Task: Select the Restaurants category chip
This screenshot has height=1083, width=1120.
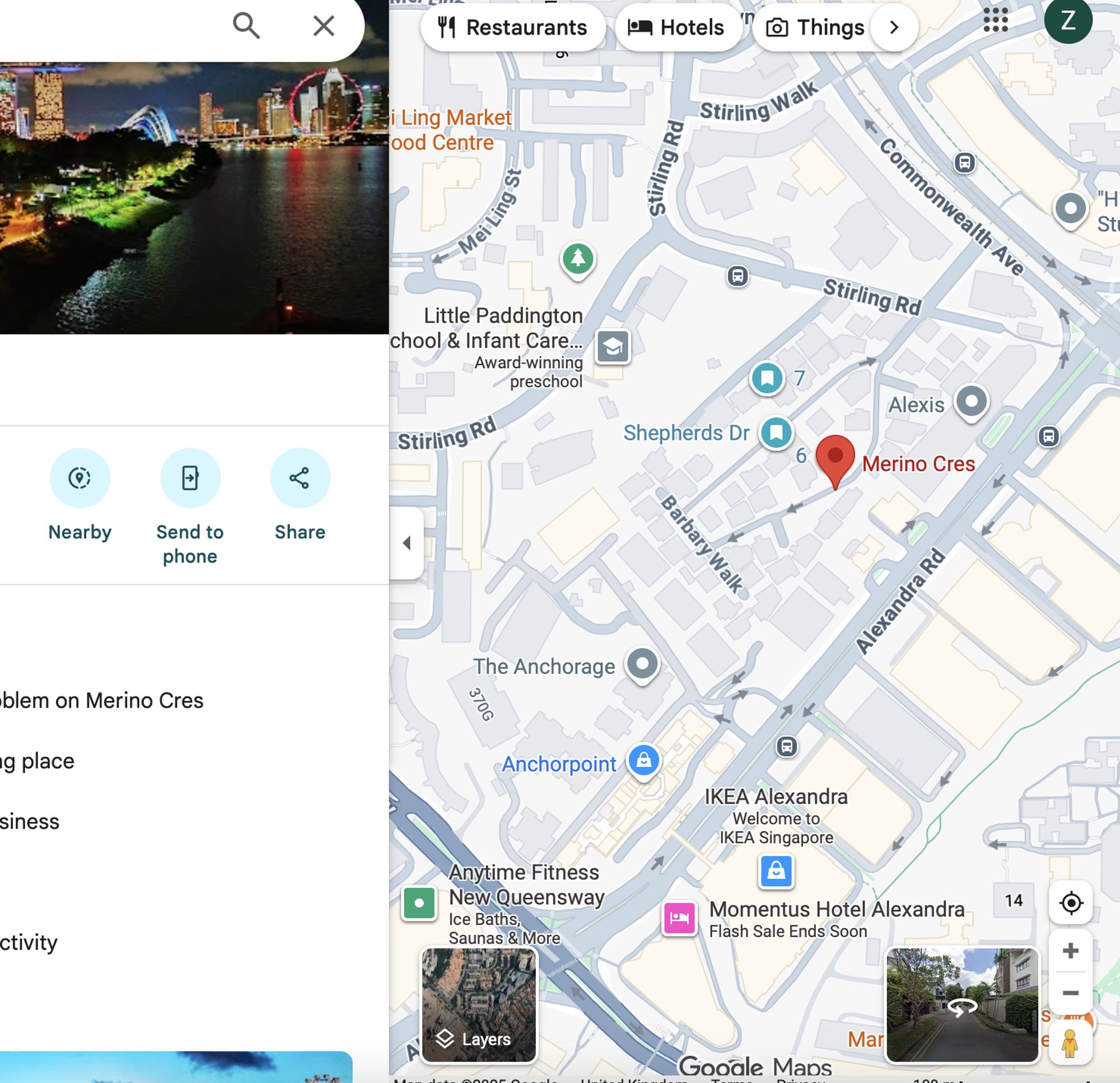Action: coord(512,27)
